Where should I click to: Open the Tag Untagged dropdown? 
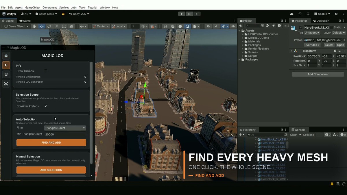point(312,33)
